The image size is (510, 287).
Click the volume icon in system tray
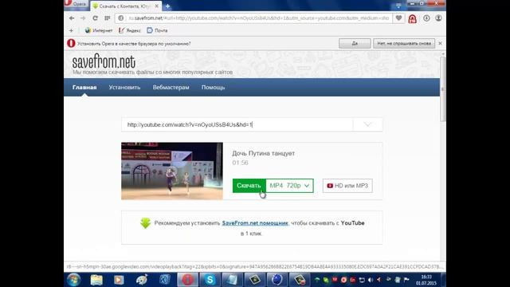pyautogui.click(x=371, y=280)
